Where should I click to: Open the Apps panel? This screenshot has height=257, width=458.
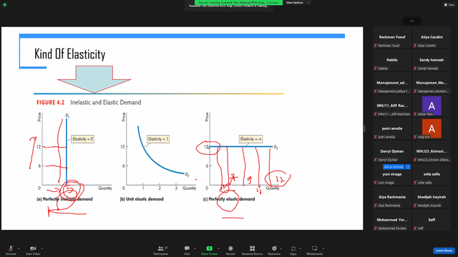[293, 250]
